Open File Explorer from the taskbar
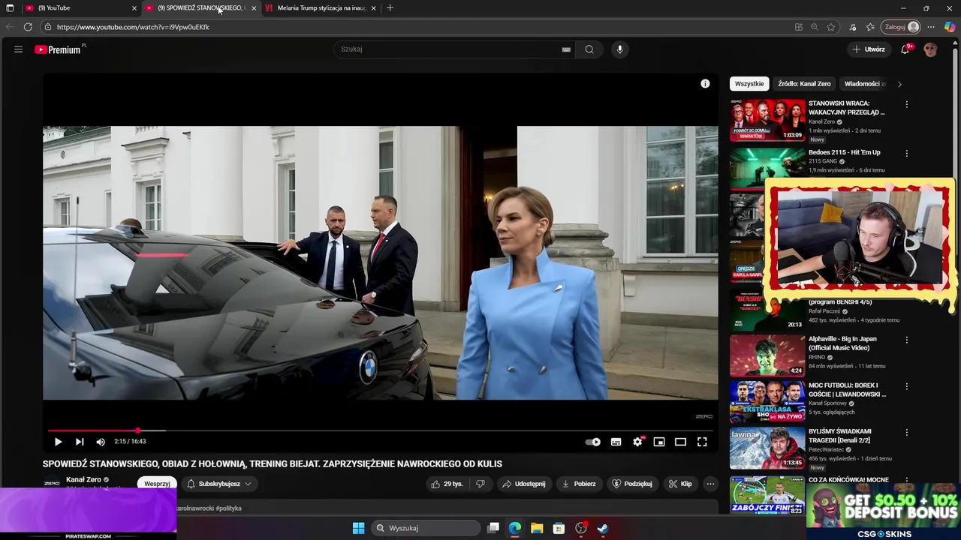 [x=537, y=528]
